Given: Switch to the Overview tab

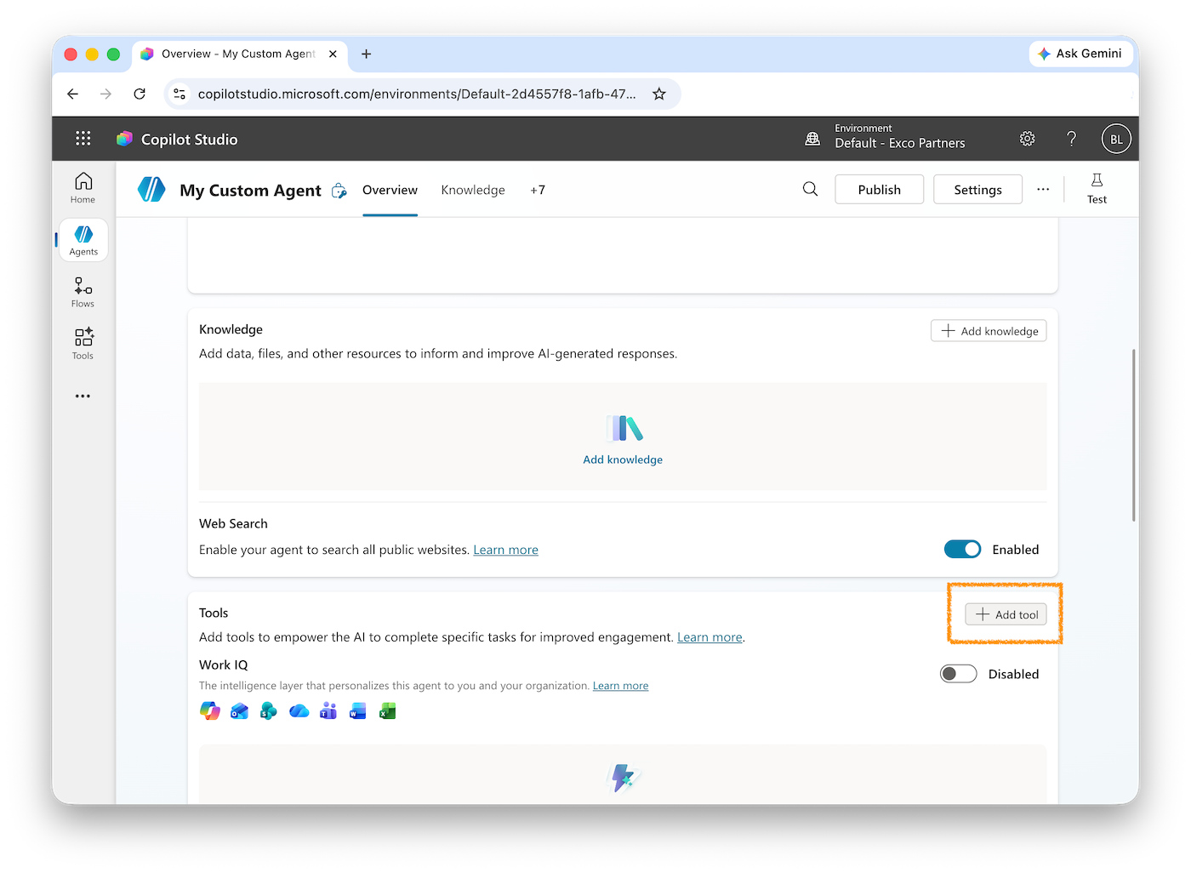Looking at the screenshot, I should [x=390, y=190].
